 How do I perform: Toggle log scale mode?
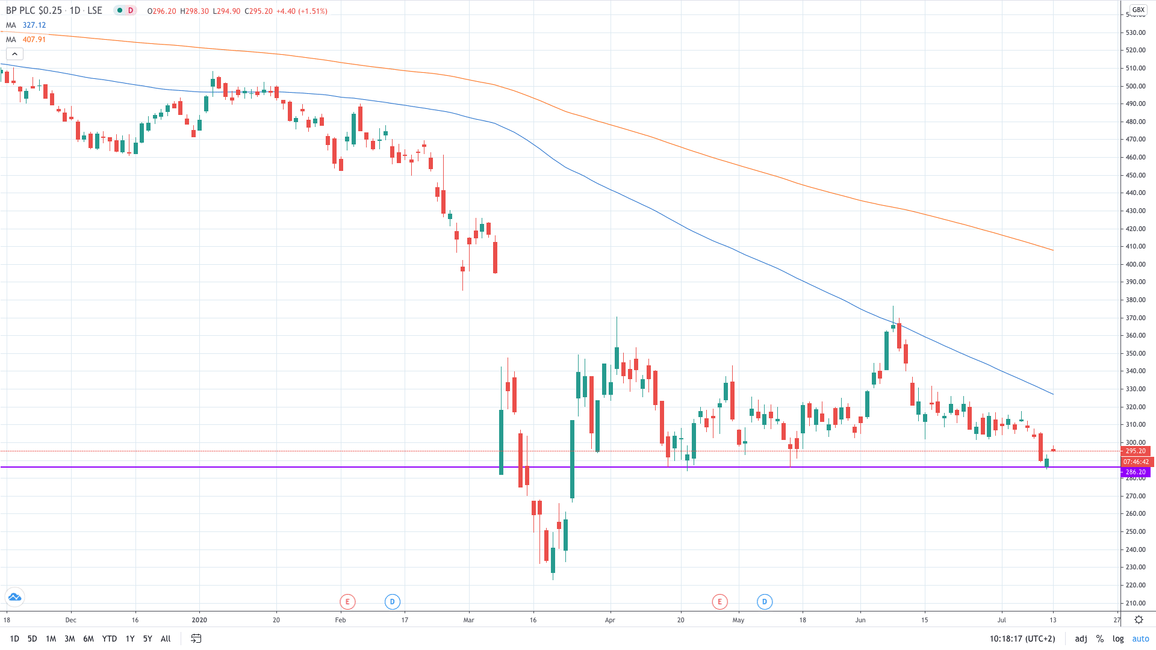(1118, 639)
